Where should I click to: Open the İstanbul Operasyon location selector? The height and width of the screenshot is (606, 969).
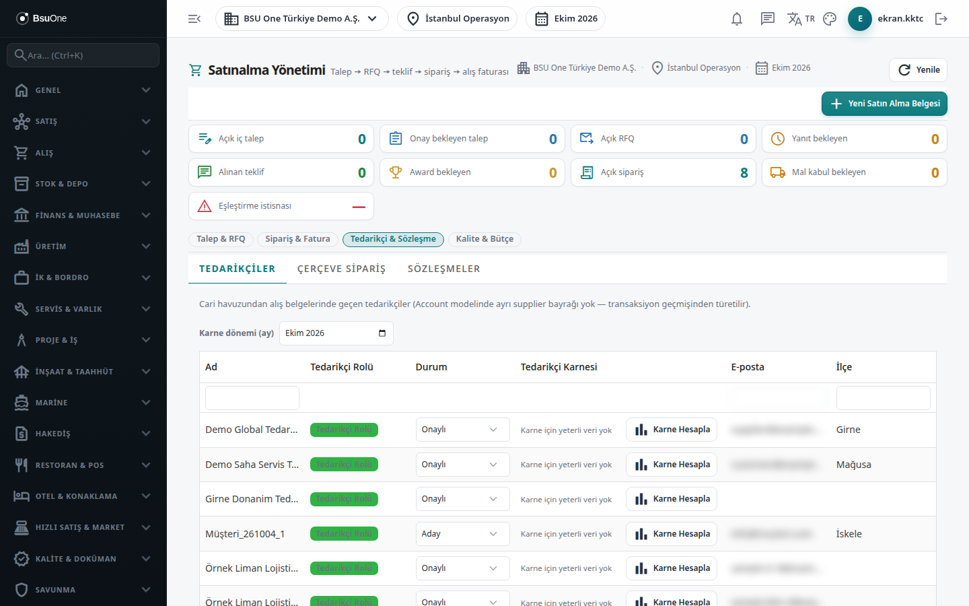click(x=458, y=19)
